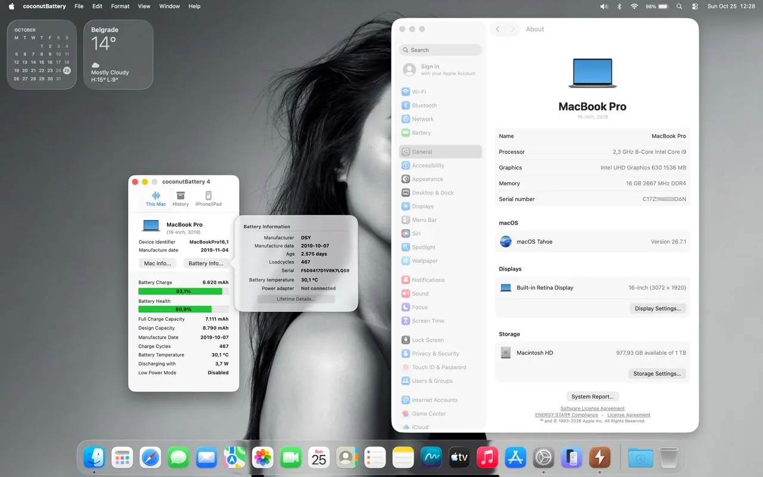Click the Mac Info... button

click(x=157, y=264)
